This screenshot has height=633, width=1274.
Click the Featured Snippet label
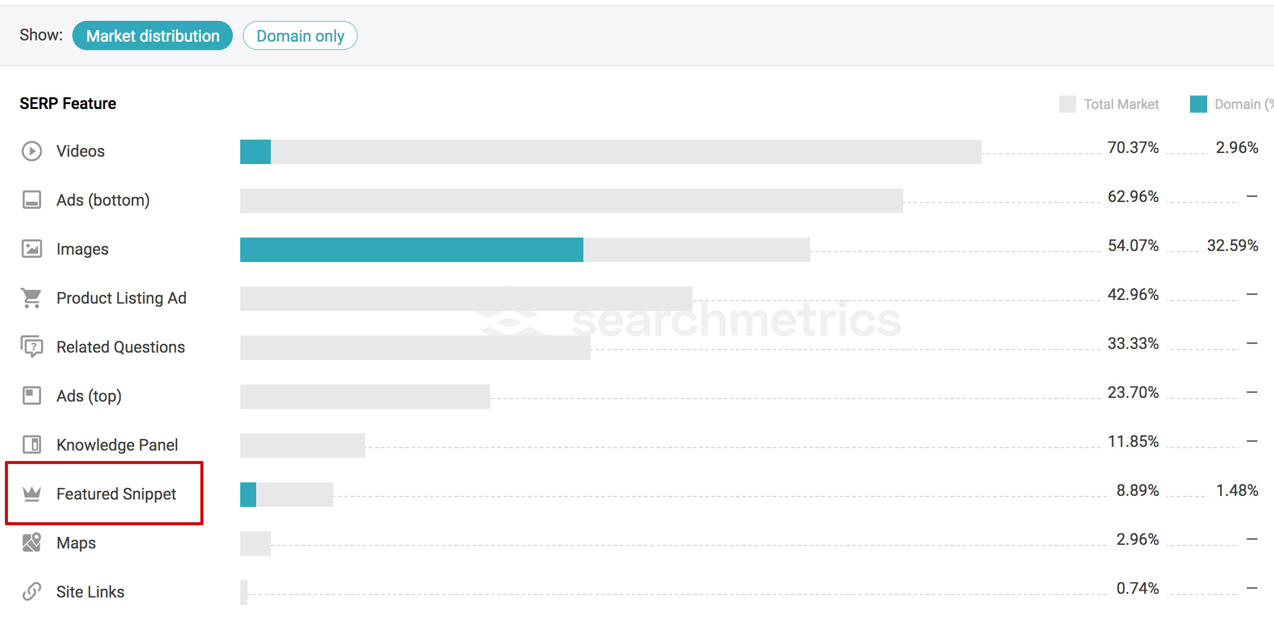tap(116, 494)
